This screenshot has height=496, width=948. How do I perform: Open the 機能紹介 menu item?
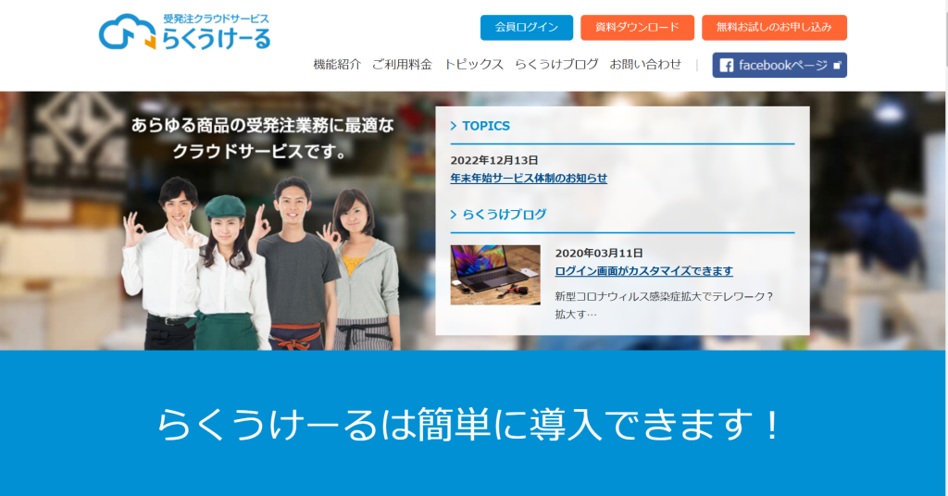(x=337, y=65)
